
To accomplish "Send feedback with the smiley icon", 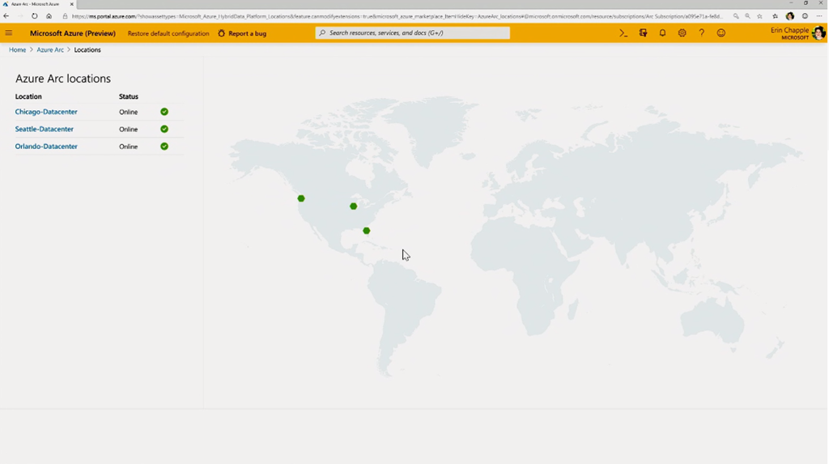I will coord(721,33).
